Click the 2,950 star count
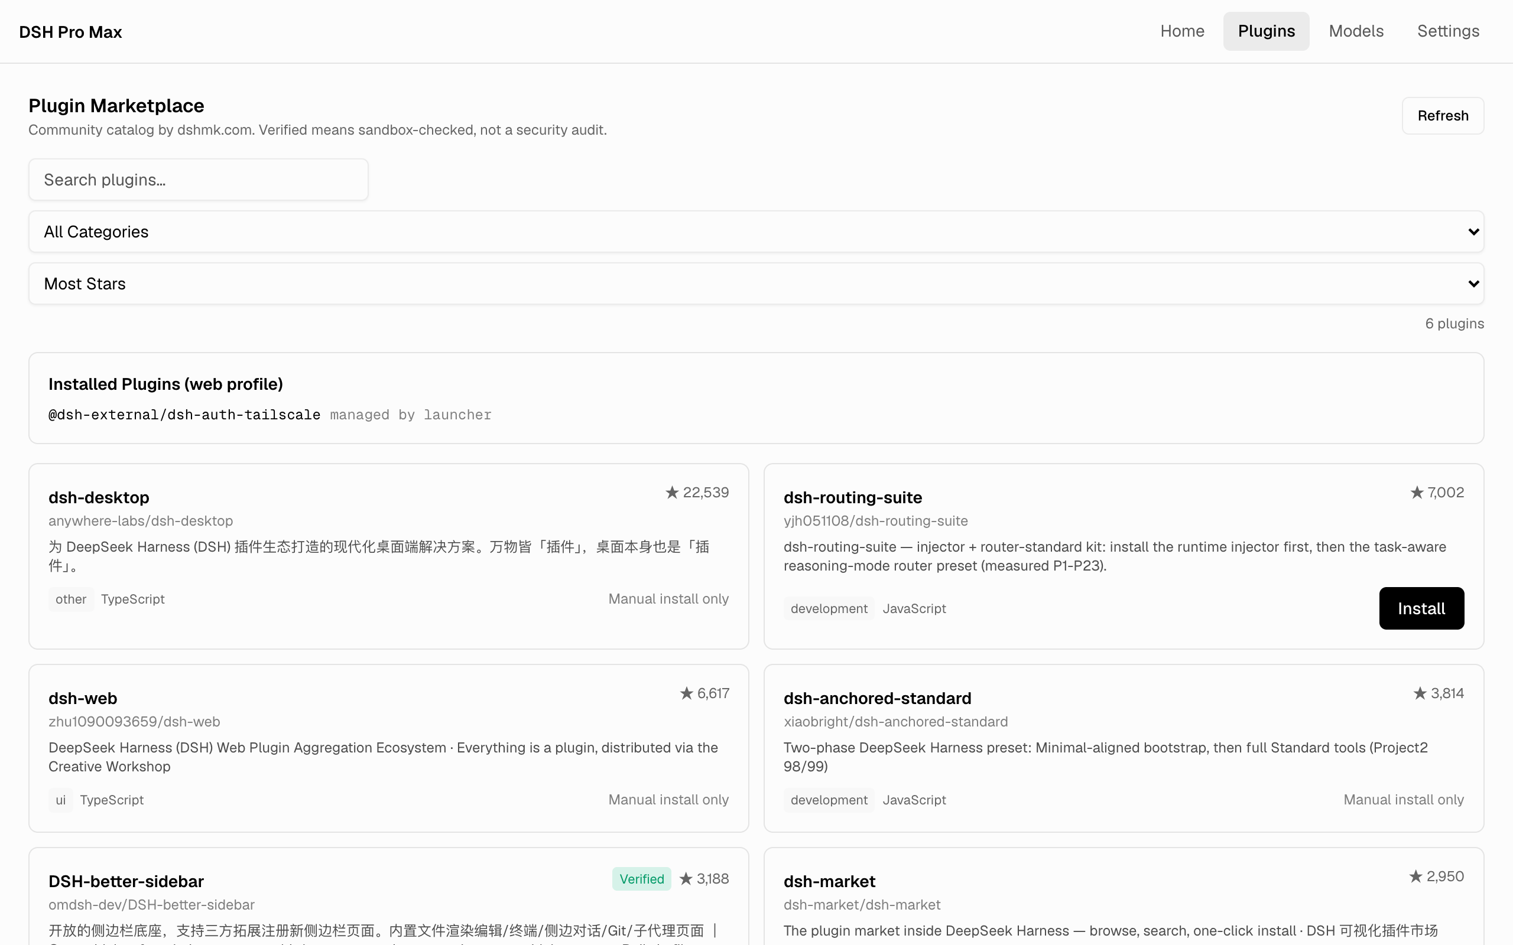 [x=1445, y=876]
